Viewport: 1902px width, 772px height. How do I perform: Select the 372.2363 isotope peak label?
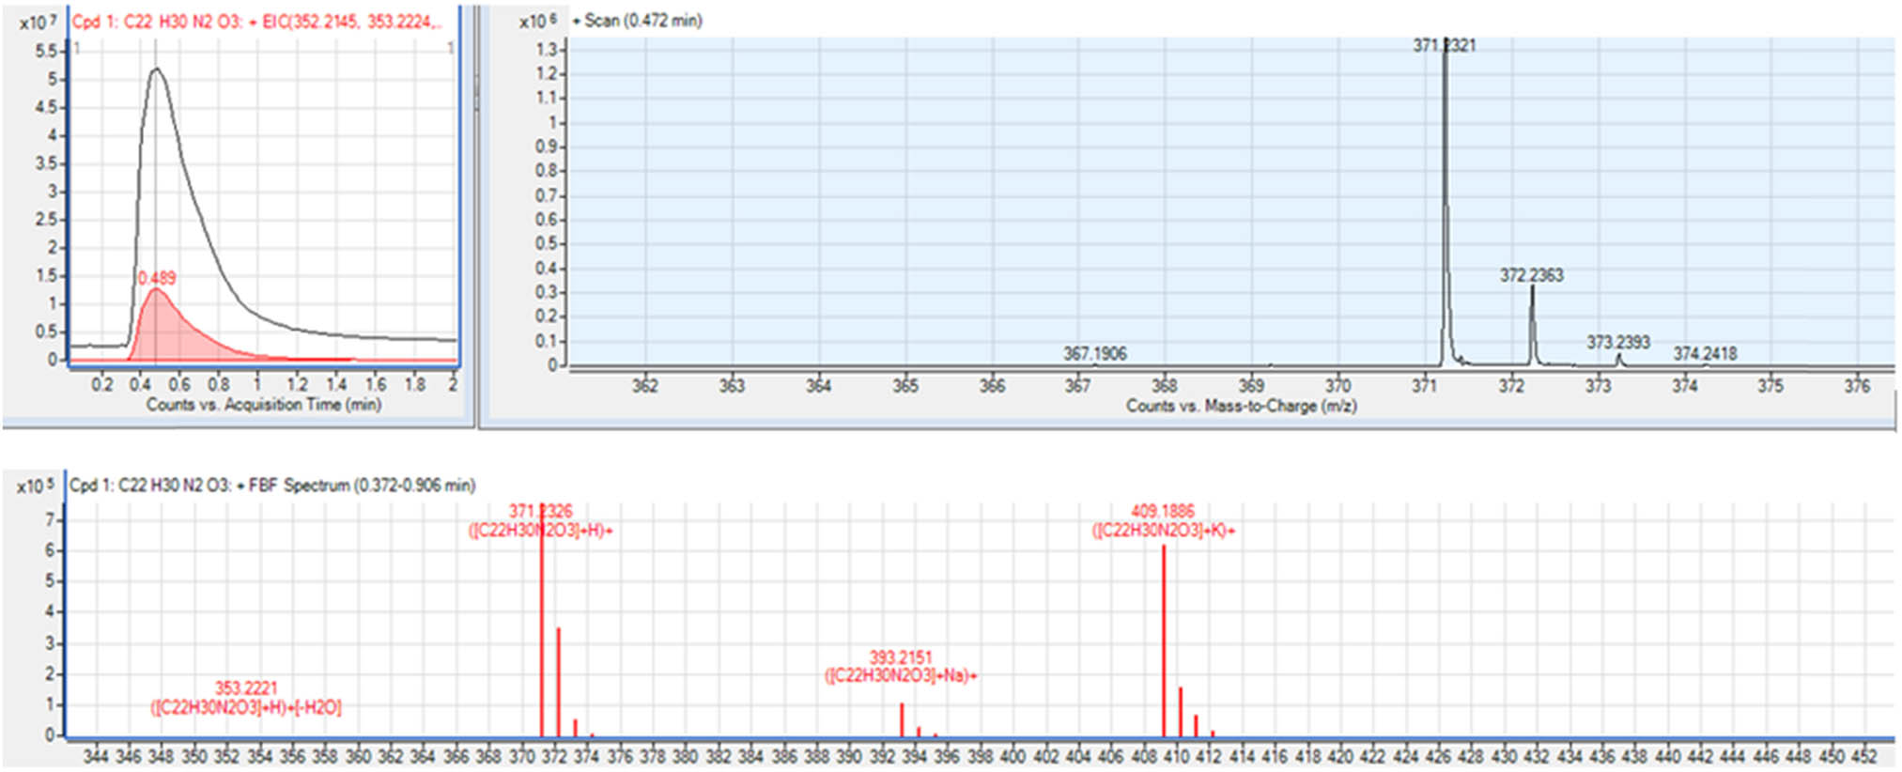click(1531, 275)
